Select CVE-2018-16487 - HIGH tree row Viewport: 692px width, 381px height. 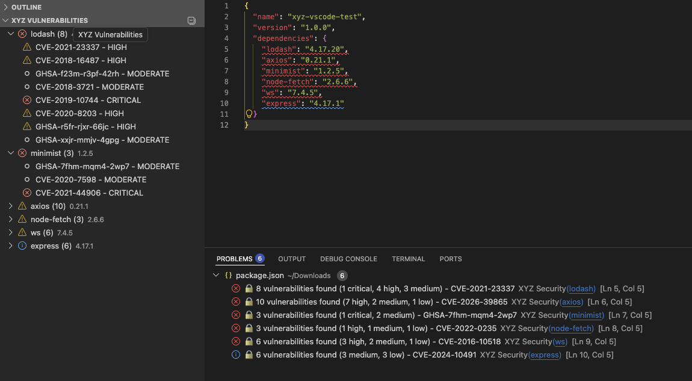coord(102,60)
